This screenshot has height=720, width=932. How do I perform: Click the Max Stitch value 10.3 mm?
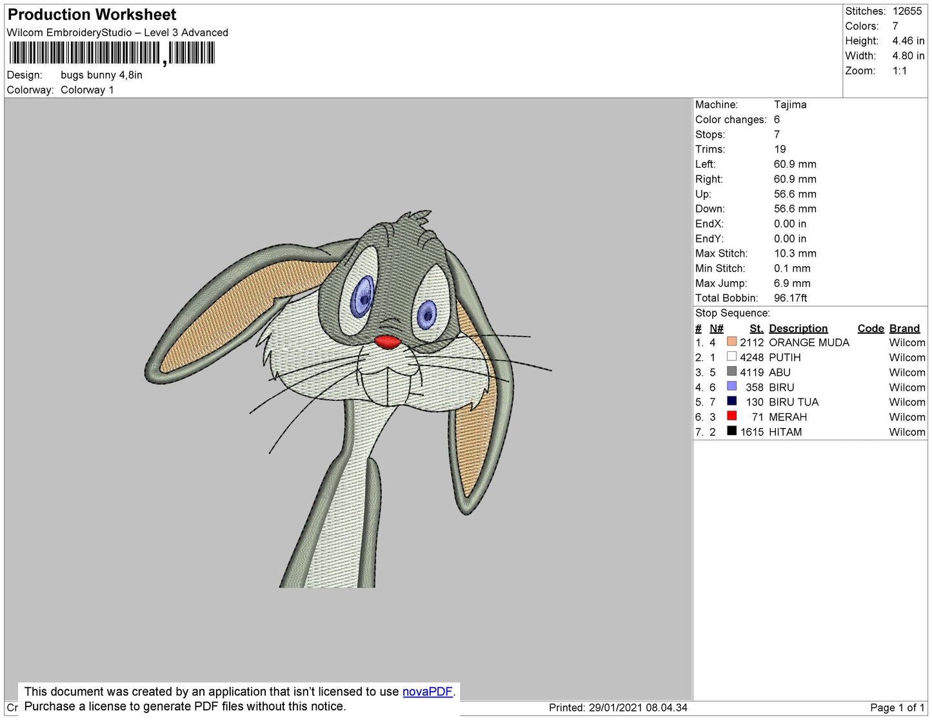(795, 253)
